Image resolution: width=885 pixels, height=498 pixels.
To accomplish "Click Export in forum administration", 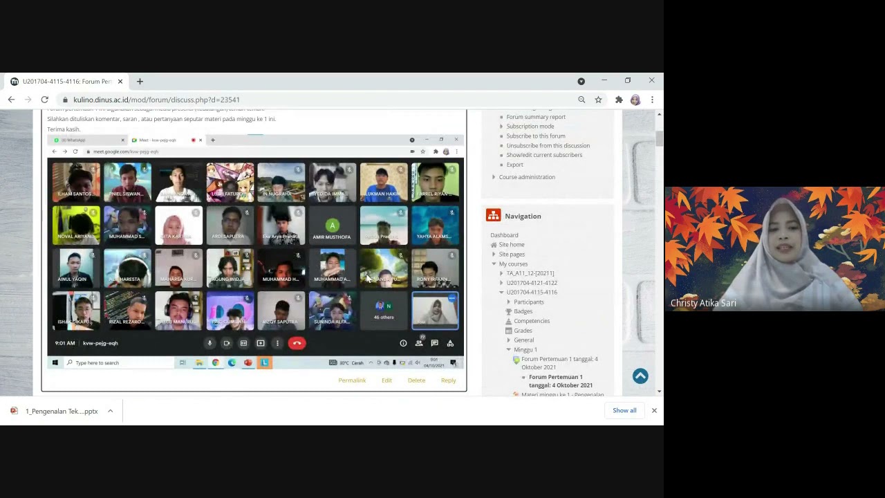I will pos(514,165).
